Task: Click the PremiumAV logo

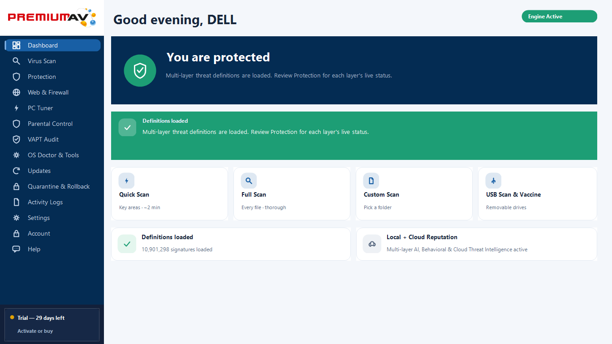Action: (x=52, y=17)
